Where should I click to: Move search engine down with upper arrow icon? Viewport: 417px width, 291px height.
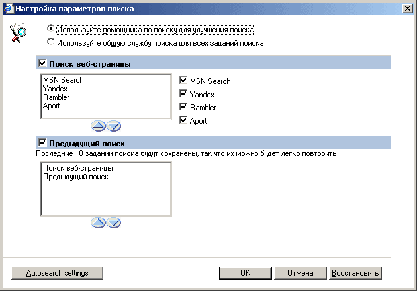(x=114, y=126)
